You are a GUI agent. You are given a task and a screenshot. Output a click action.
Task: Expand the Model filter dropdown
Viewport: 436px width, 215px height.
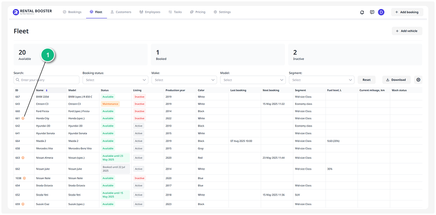click(x=253, y=80)
